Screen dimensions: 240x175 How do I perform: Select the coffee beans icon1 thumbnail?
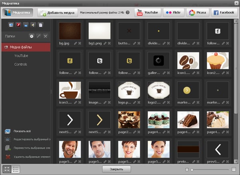click(x=188, y=60)
